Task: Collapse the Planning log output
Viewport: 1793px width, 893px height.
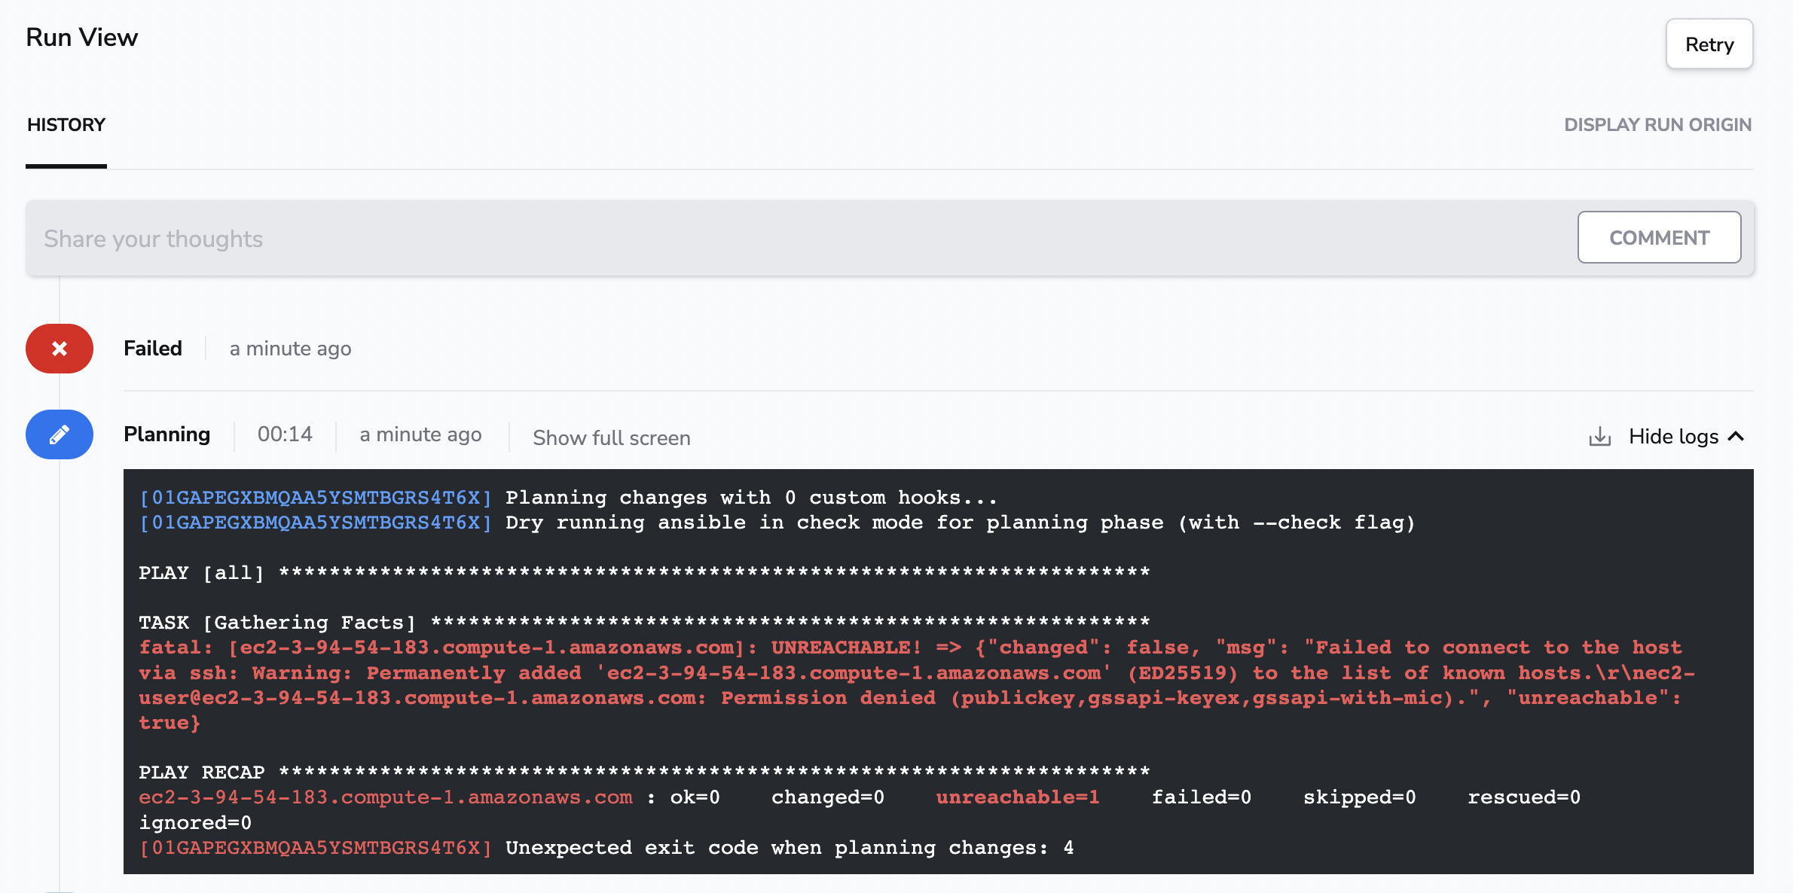Action: coord(1688,436)
